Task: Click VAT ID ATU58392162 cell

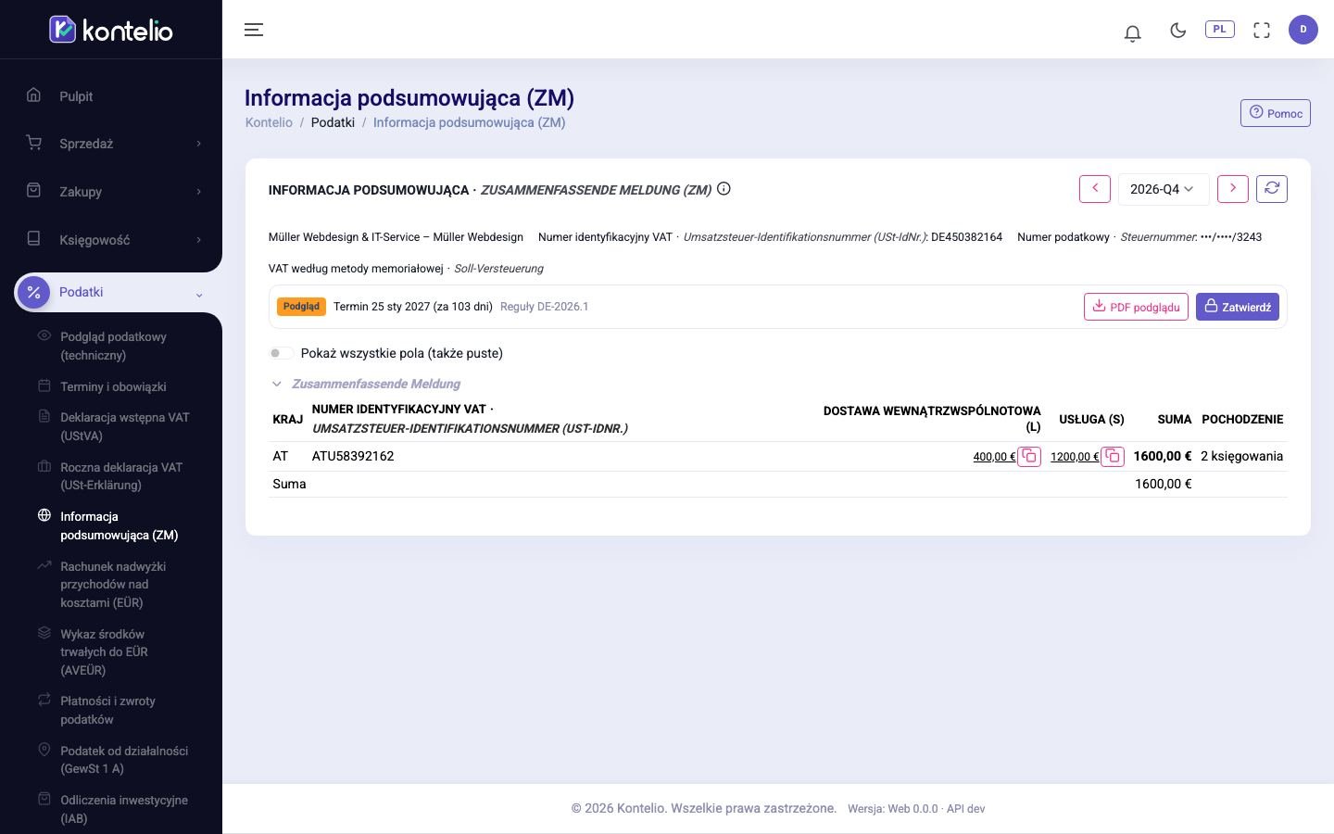Action: [x=353, y=456]
